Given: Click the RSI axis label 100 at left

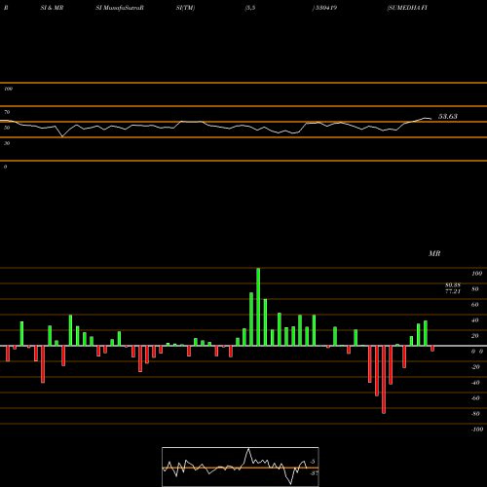Looking at the screenshot, I should [8, 89].
